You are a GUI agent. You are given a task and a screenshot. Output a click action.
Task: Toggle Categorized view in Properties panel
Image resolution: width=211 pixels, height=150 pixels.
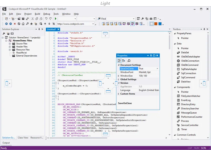[x=119, y=61]
